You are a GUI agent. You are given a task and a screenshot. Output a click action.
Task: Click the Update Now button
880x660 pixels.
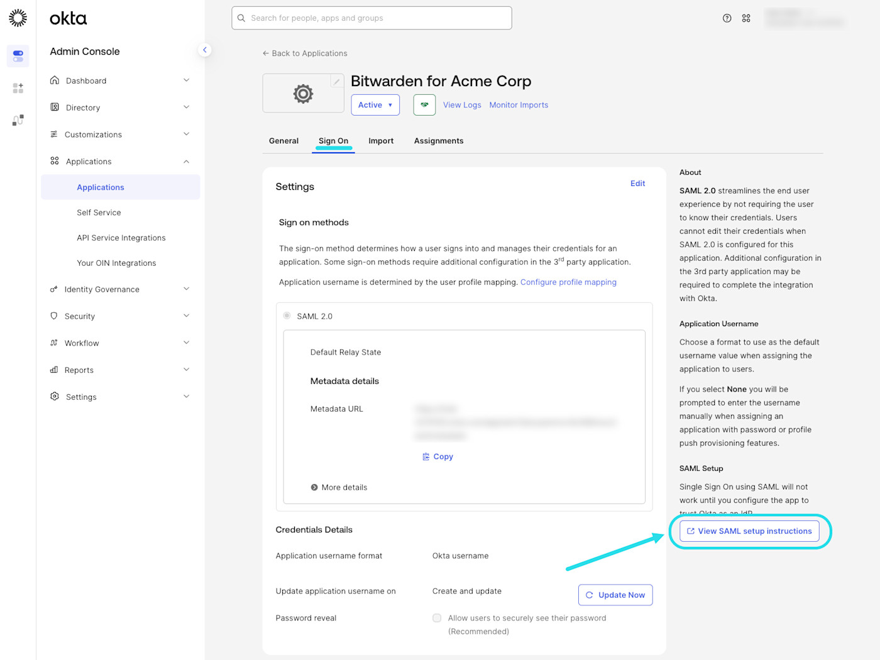615,595
